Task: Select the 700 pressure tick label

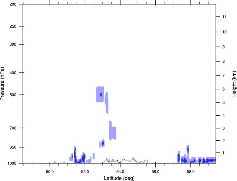Action: [x=13, y=128]
